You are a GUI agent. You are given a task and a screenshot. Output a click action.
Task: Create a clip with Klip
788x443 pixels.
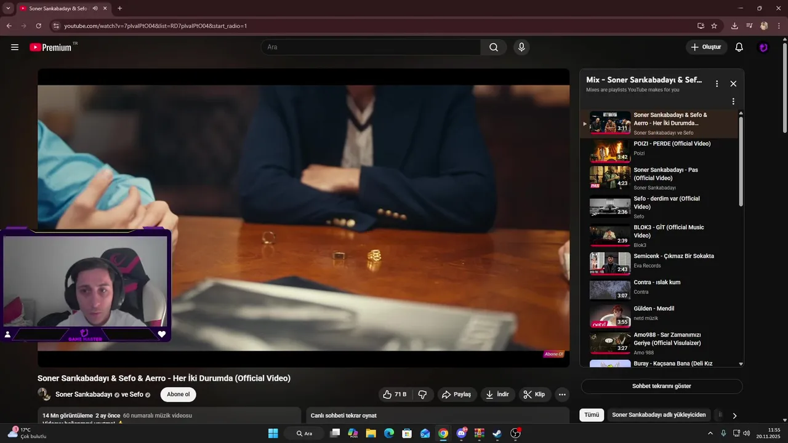(x=534, y=394)
